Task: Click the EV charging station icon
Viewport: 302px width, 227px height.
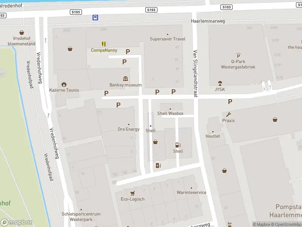Action: tap(158, 165)
